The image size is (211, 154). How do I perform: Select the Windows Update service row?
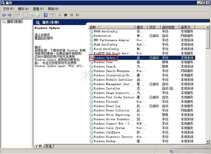click(142, 58)
